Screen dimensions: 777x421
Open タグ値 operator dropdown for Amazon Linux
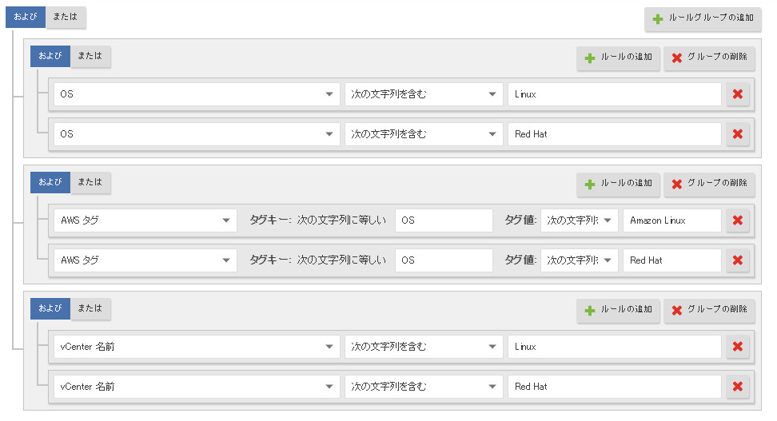(x=579, y=220)
